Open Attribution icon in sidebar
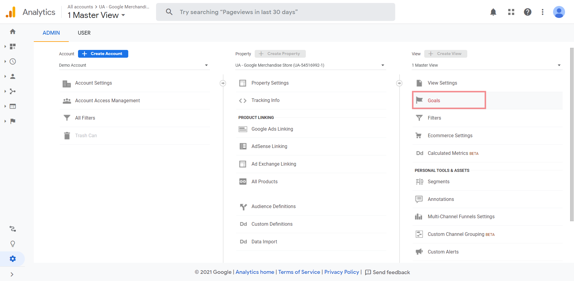 13,229
